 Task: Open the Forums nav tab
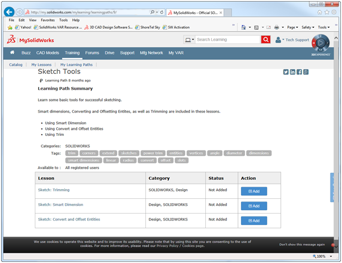coord(92,53)
